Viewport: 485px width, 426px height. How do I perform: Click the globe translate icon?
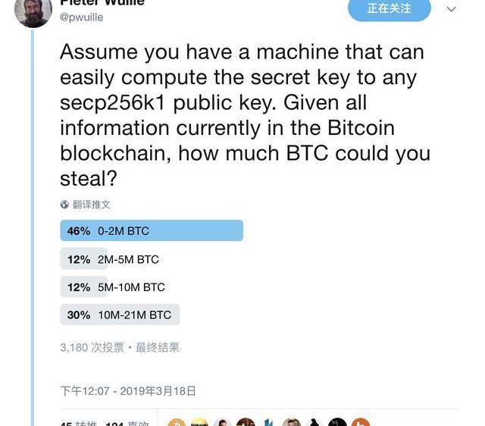tap(64, 205)
